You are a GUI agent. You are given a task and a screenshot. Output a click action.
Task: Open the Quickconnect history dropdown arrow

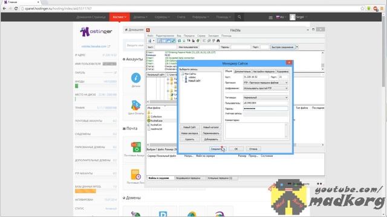(297, 47)
